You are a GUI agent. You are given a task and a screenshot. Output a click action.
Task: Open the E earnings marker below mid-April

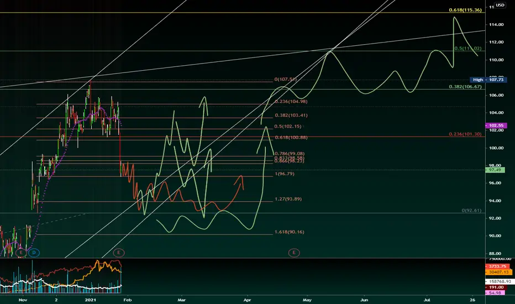click(294, 253)
